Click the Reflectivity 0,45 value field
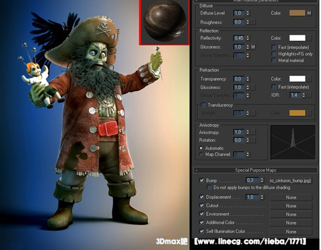 click(239, 38)
